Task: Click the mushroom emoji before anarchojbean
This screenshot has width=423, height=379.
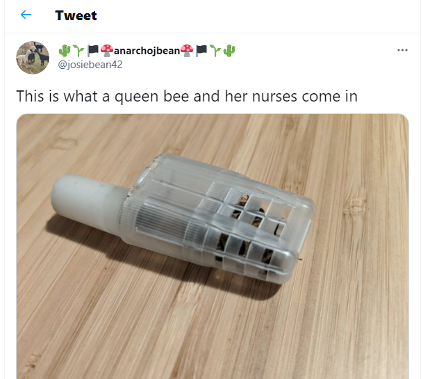Action: (x=107, y=51)
